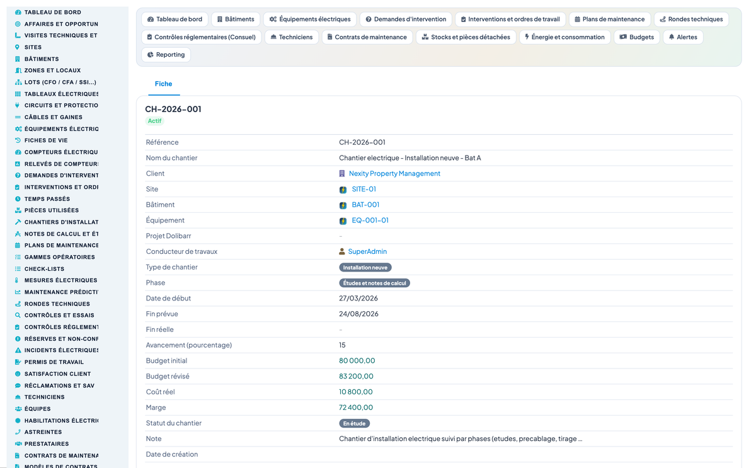Open Équipements électriques top button
756x468 pixels.
[310, 20]
